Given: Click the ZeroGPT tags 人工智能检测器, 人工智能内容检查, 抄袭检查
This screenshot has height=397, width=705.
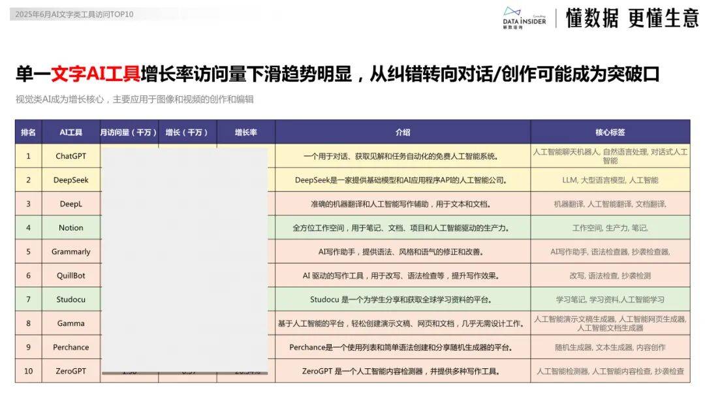Looking at the screenshot, I should click(610, 371).
